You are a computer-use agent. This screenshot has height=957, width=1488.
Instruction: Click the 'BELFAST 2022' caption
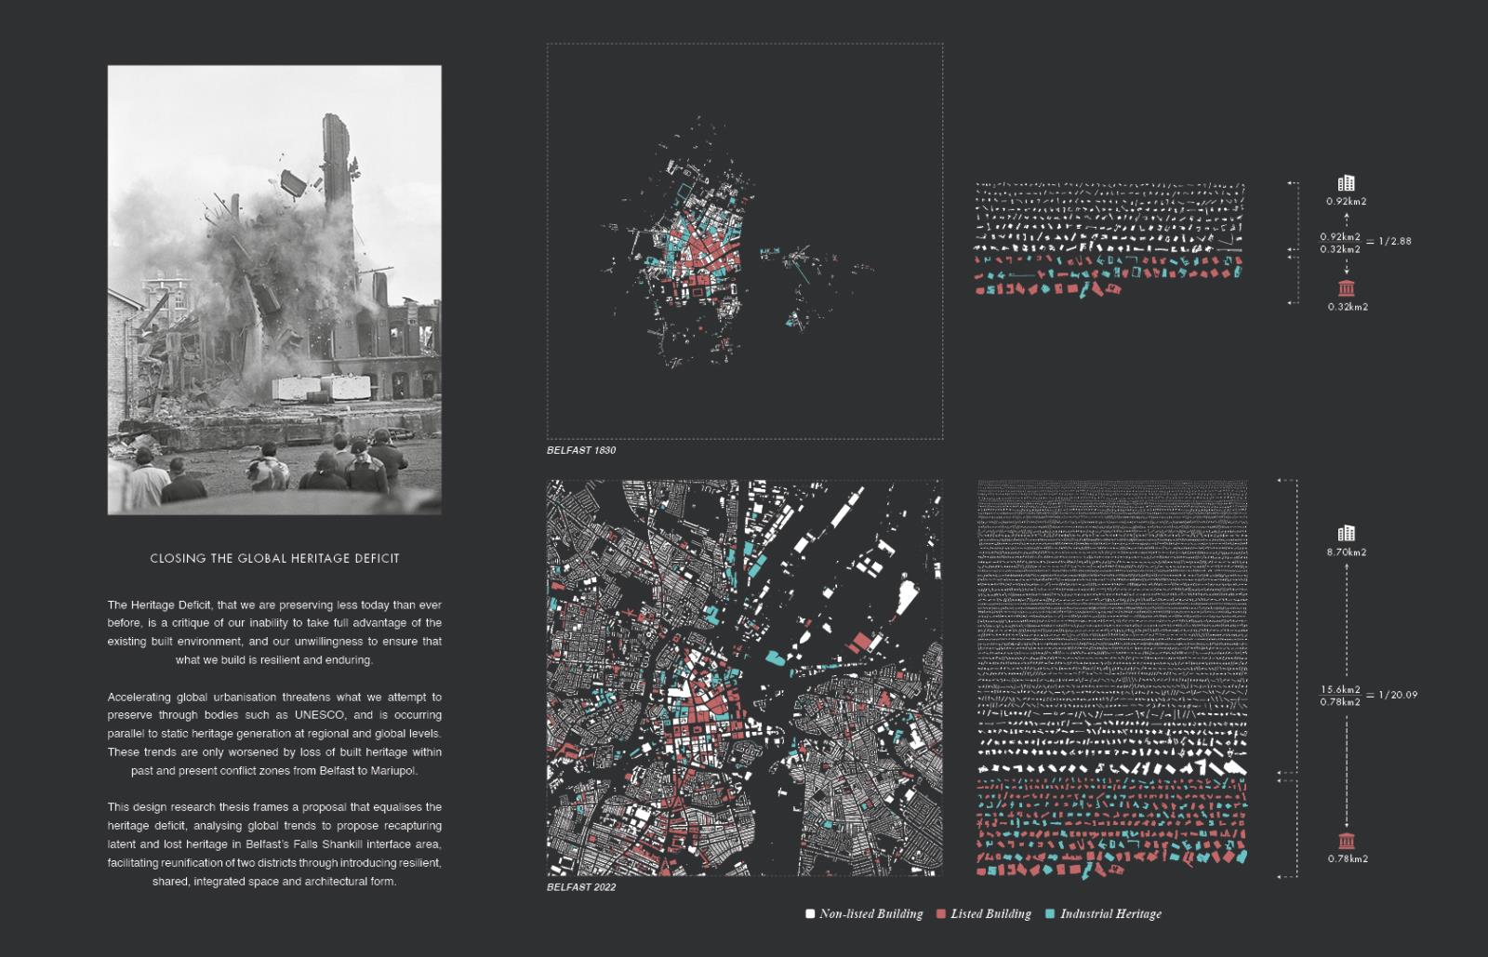coord(581,887)
